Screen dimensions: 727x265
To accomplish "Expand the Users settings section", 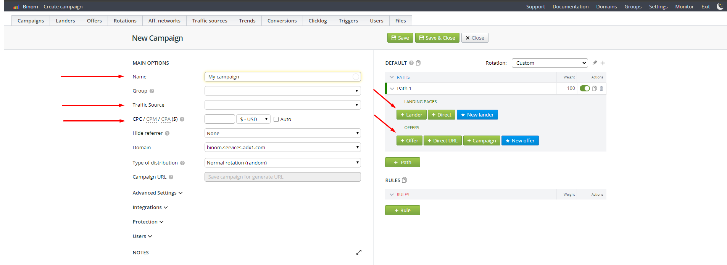I will click(x=142, y=236).
